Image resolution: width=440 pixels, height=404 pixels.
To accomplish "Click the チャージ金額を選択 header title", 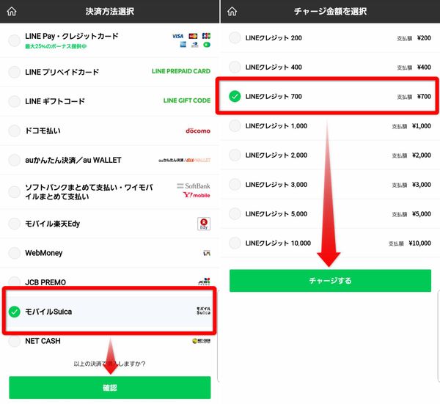I will pos(330,12).
